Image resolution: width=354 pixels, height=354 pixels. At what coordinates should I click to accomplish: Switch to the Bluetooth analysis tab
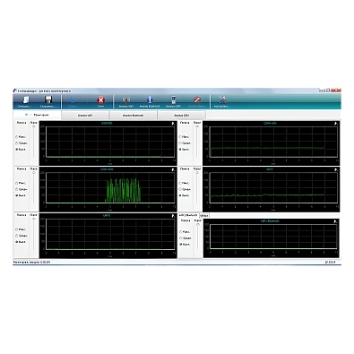[x=133, y=115]
